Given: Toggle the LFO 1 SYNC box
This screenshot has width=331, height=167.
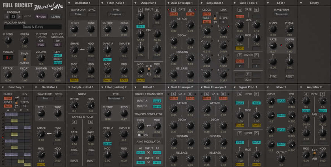Looking at the screenshot, I should point(273,80).
